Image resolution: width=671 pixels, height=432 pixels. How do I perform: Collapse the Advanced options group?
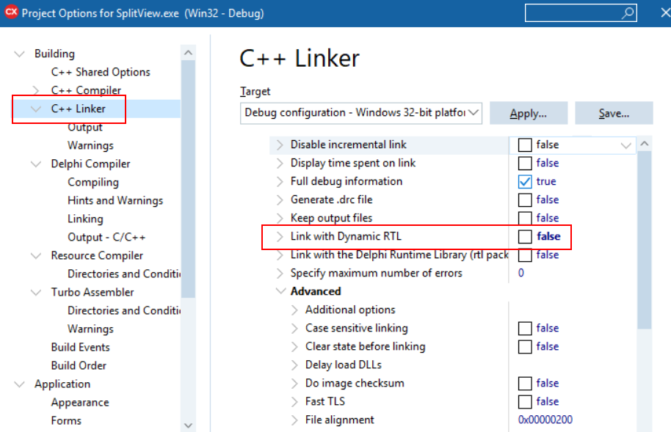pos(280,292)
